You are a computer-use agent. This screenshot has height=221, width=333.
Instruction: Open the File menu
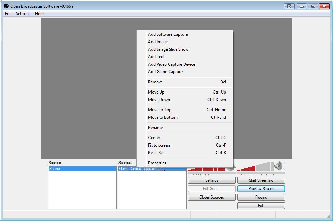(x=8, y=14)
